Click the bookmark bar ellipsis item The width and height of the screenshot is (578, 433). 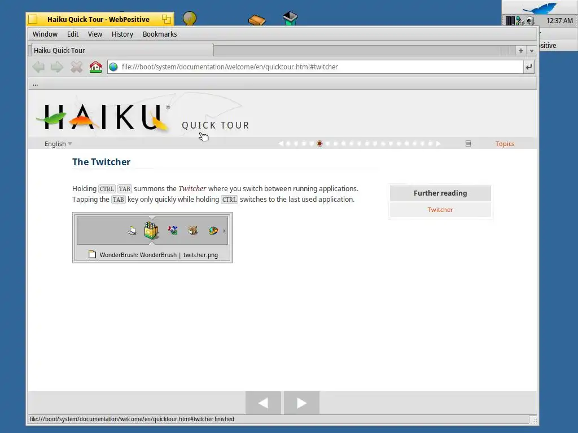(x=36, y=85)
